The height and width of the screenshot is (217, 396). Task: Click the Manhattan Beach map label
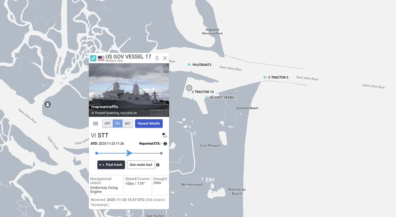click(x=237, y=192)
